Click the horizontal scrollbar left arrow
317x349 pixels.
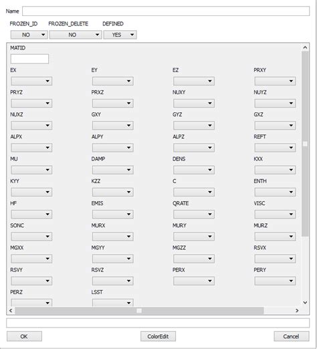[x=11, y=310]
